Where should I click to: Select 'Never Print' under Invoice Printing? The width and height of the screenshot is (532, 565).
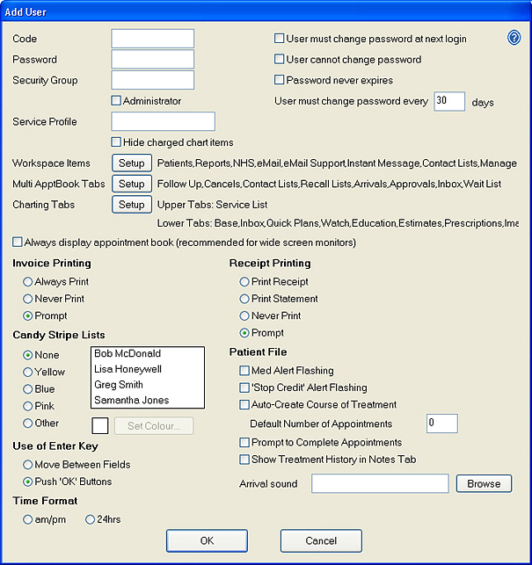(28, 299)
